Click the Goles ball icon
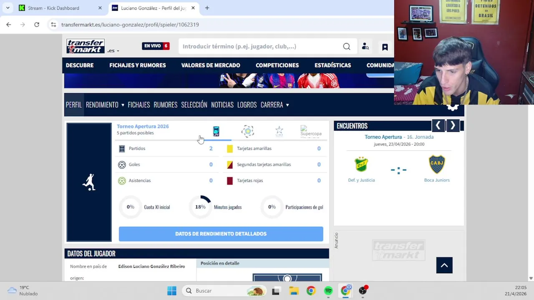The width and height of the screenshot is (534, 300). (122, 165)
